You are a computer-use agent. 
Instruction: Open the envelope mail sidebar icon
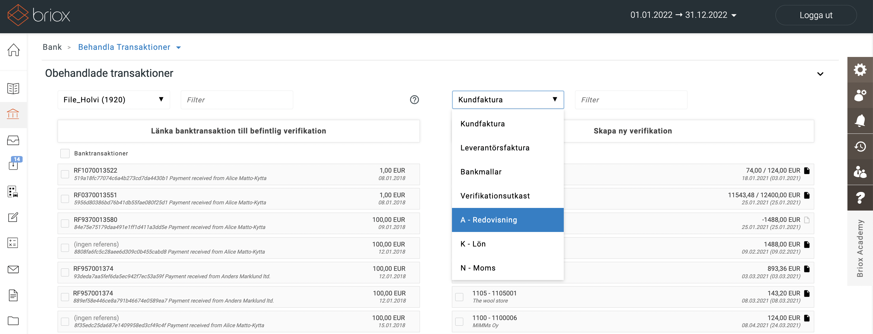pyautogui.click(x=13, y=269)
